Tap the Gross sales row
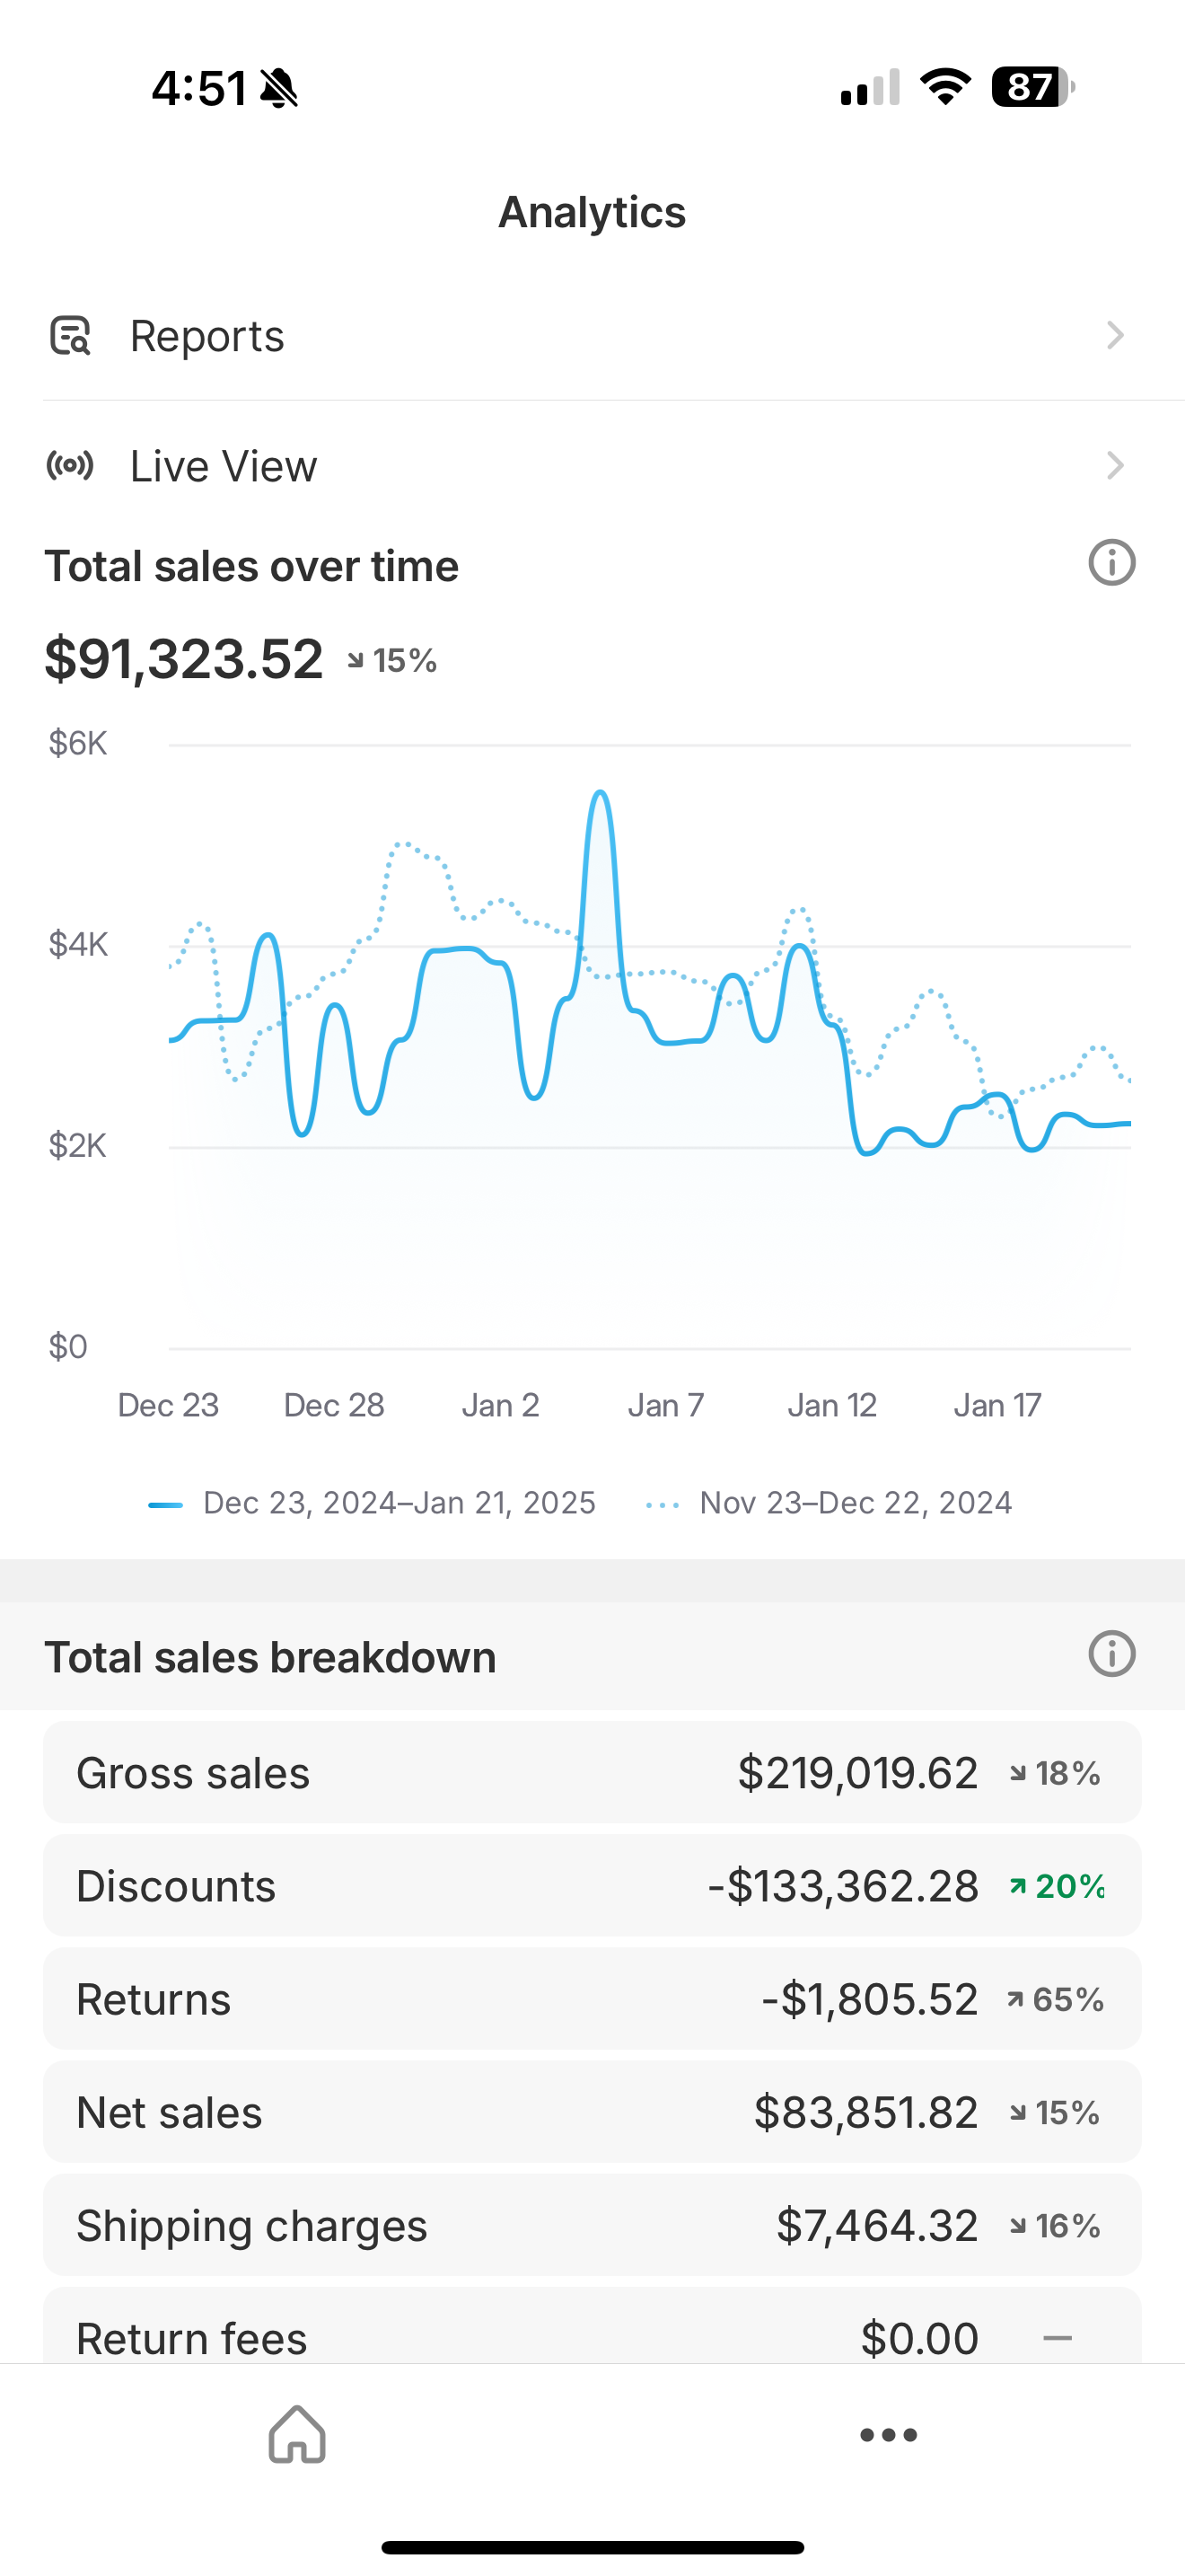 [592, 1773]
